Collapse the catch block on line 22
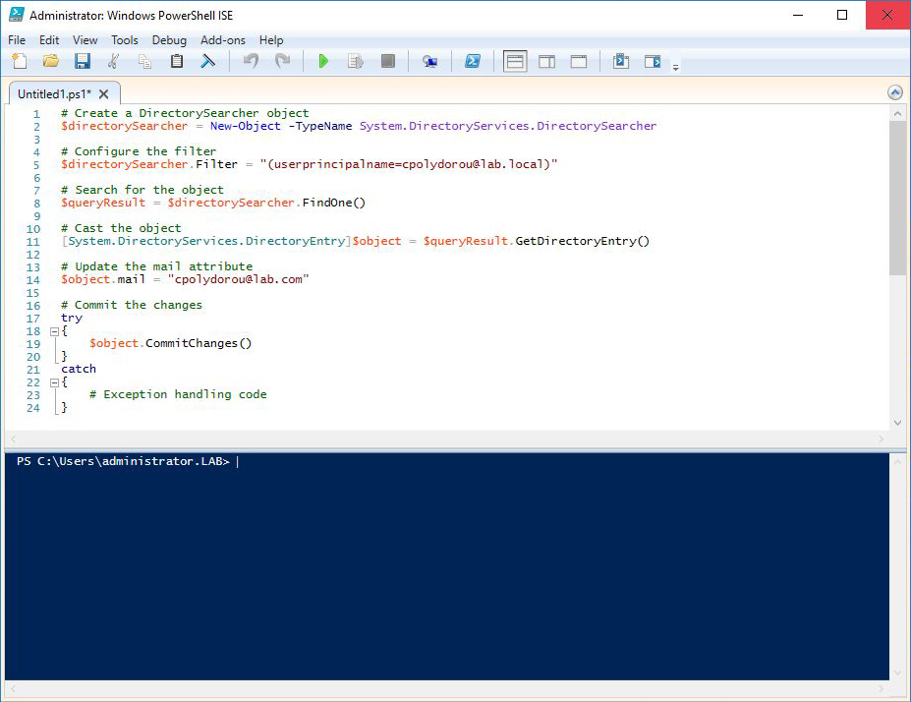This screenshot has width=911, height=702. click(54, 381)
